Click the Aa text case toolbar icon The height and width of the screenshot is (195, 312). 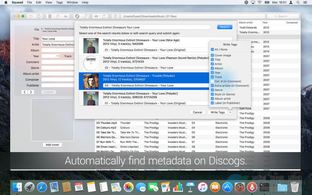click(x=65, y=16)
